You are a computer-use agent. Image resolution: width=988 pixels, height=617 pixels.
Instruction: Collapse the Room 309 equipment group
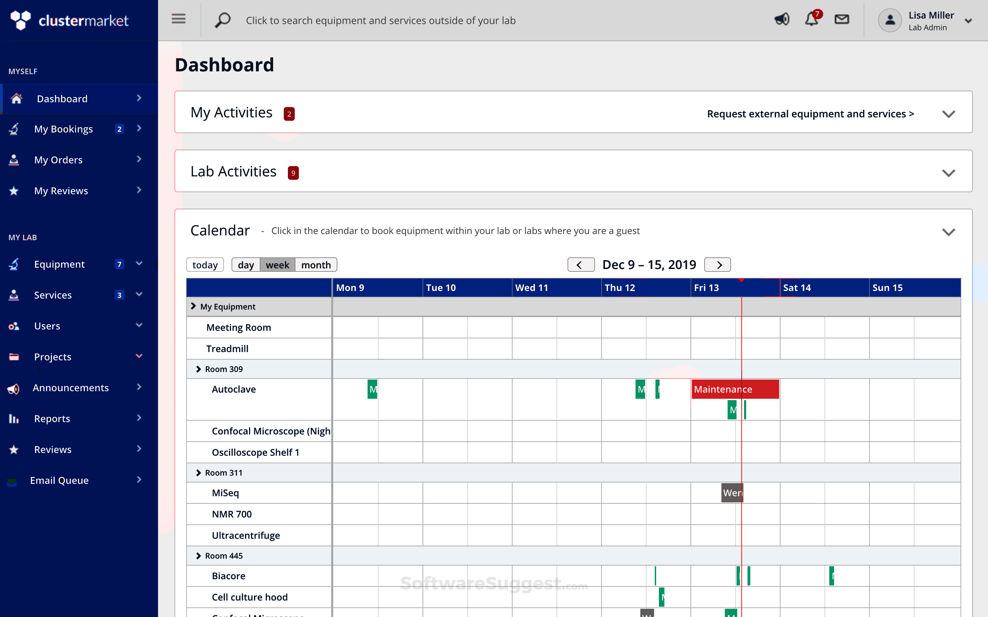coord(199,369)
